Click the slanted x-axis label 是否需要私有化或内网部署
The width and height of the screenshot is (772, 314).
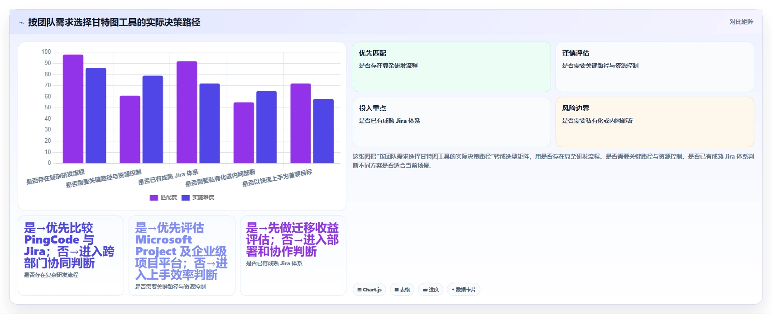[220, 178]
